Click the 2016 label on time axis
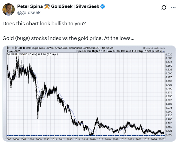The image size is (176, 145). pos(92,139)
